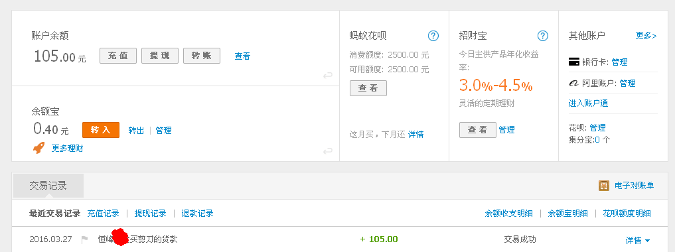This screenshot has height=252, width=675.
Task: Click the Alibaba account logo icon
Action: coord(574,84)
